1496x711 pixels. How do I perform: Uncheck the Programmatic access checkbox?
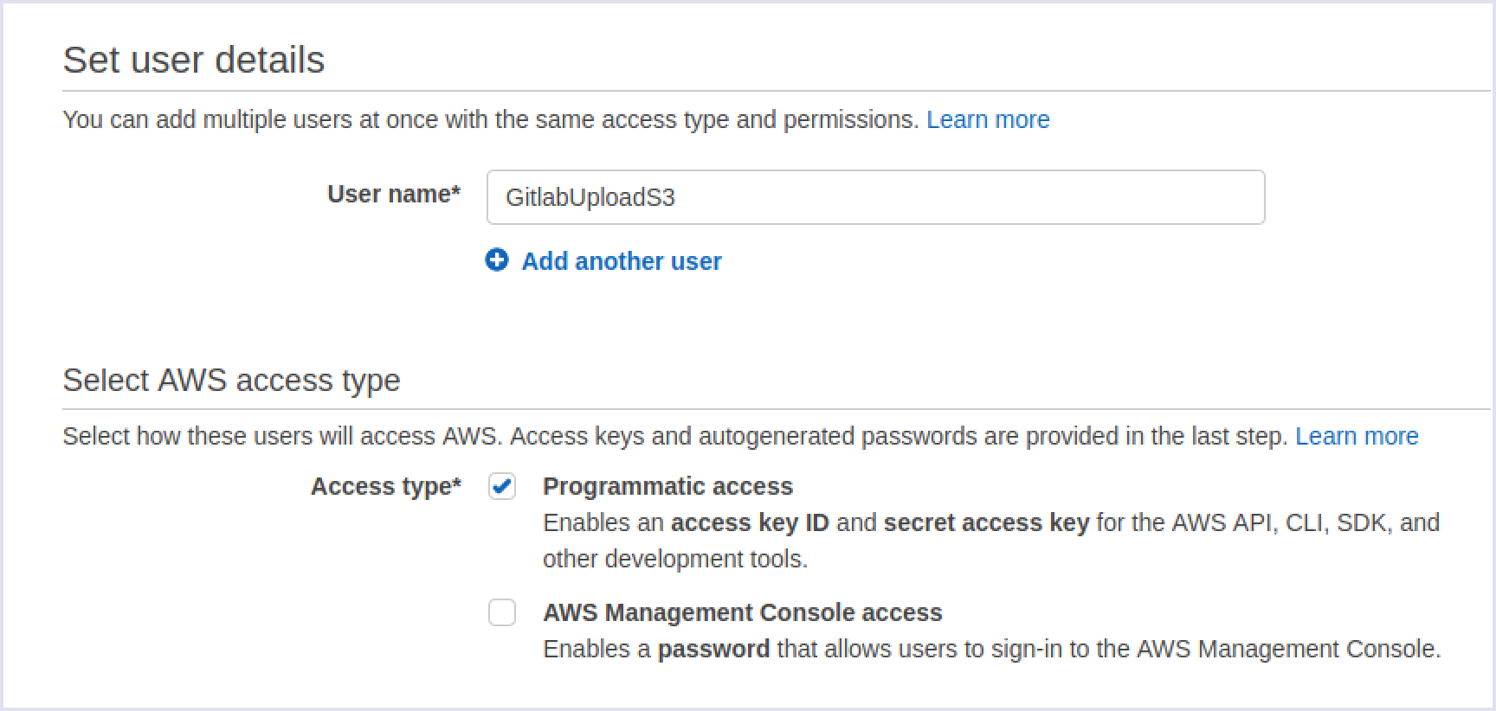502,486
